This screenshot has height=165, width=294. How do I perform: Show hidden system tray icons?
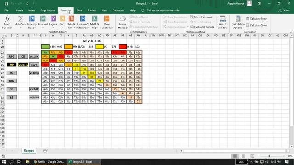pyautogui.click(x=251, y=162)
